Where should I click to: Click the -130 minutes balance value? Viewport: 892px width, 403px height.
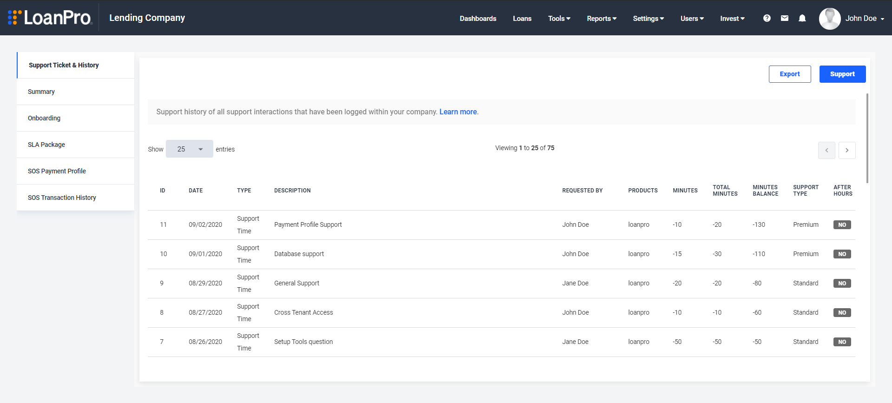[x=759, y=225]
